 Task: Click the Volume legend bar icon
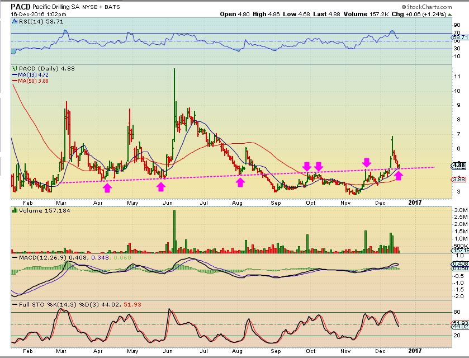click(15, 211)
